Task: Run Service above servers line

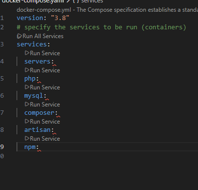Action: click(43, 53)
